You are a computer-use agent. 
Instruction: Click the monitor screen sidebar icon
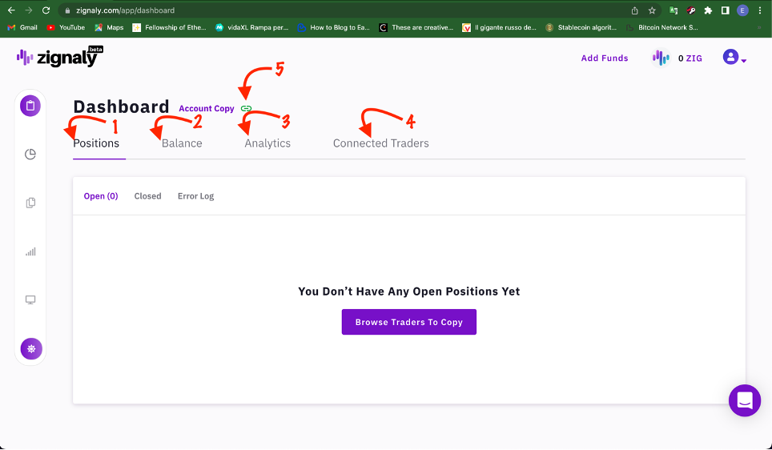(x=30, y=299)
